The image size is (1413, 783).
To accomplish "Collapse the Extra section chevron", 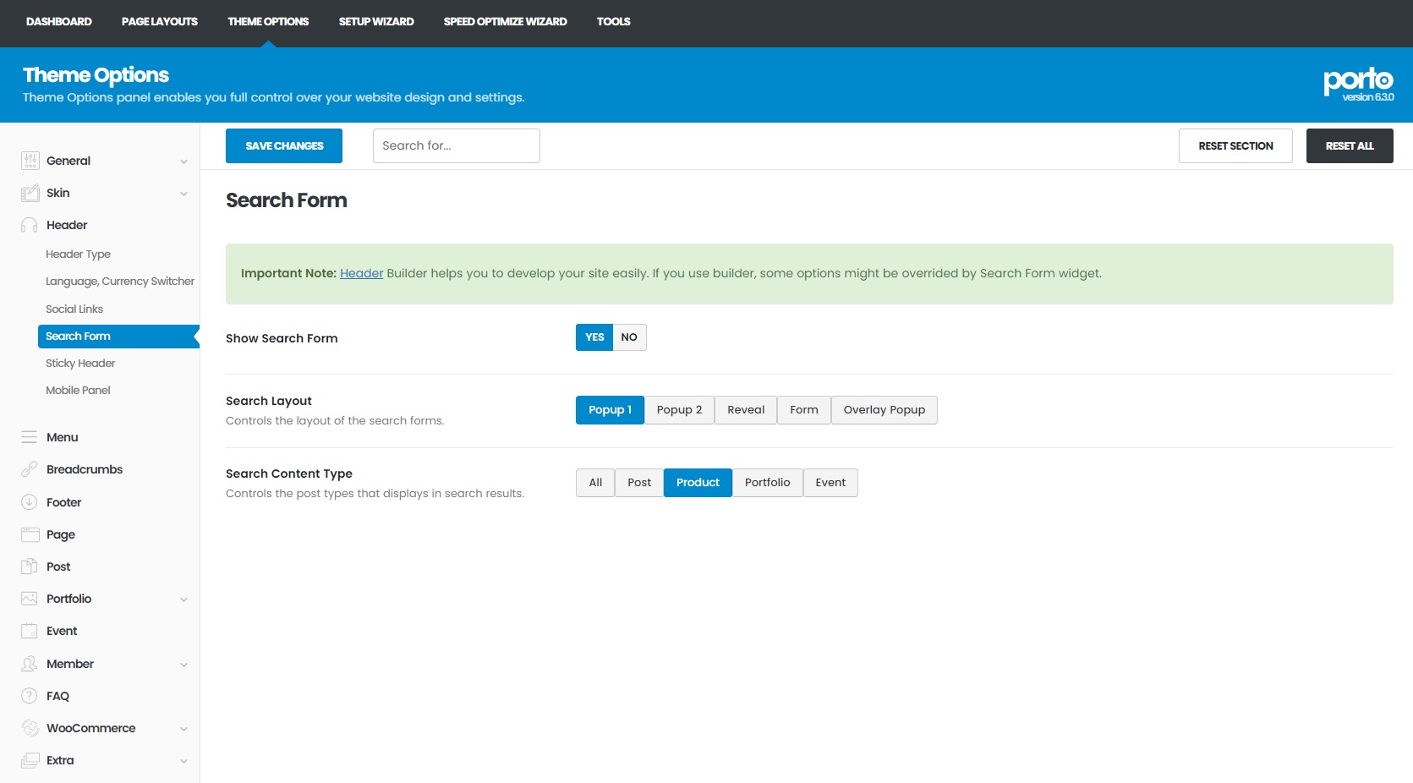I will [x=184, y=760].
